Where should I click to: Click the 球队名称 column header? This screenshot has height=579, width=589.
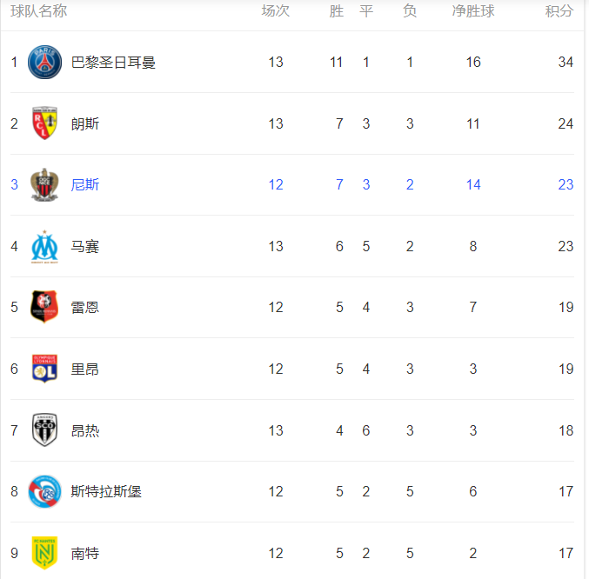tap(38, 11)
